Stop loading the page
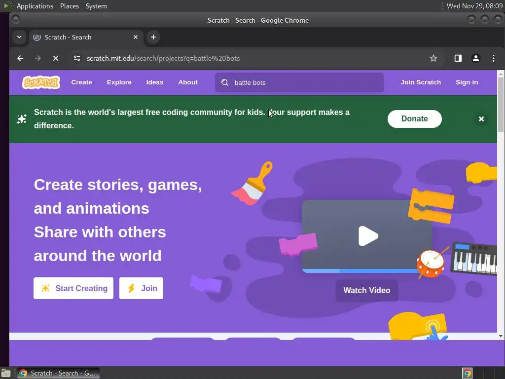The image size is (505, 379). (56, 58)
